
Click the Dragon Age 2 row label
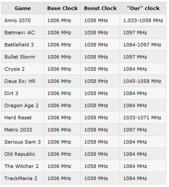click(x=21, y=106)
